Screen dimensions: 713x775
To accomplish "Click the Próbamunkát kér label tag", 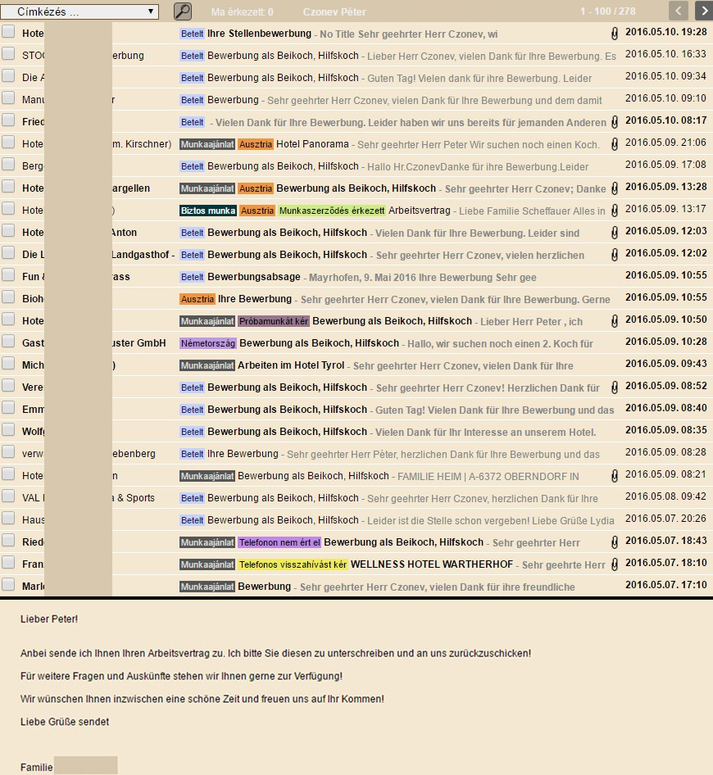I will [x=274, y=321].
